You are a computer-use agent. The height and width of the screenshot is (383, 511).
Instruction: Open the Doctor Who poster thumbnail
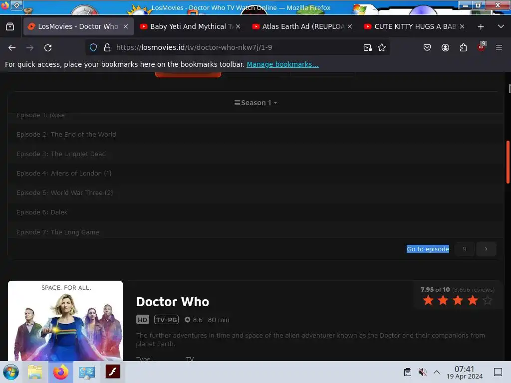coord(65,321)
